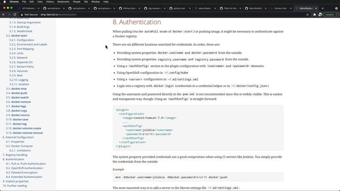The height and width of the screenshot is (191, 340).
Task: Open 6.1 Properties link
Action: point(15,142)
